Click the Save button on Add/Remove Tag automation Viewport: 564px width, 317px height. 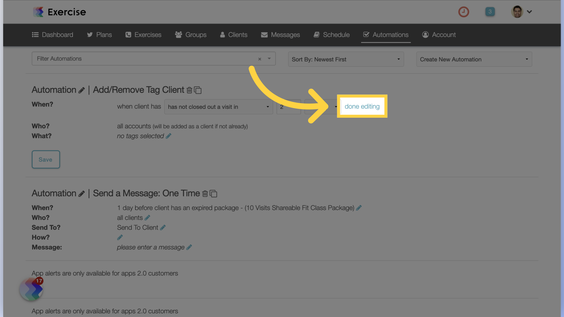45,159
